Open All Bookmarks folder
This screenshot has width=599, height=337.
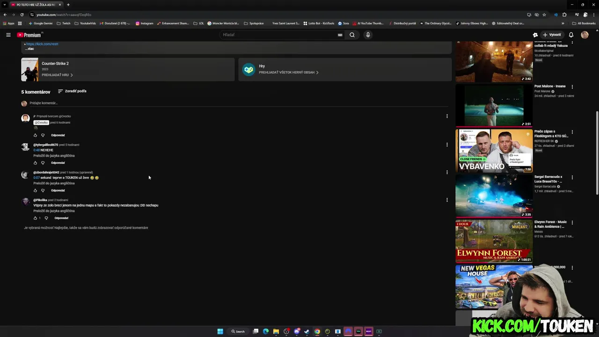coord(584,23)
